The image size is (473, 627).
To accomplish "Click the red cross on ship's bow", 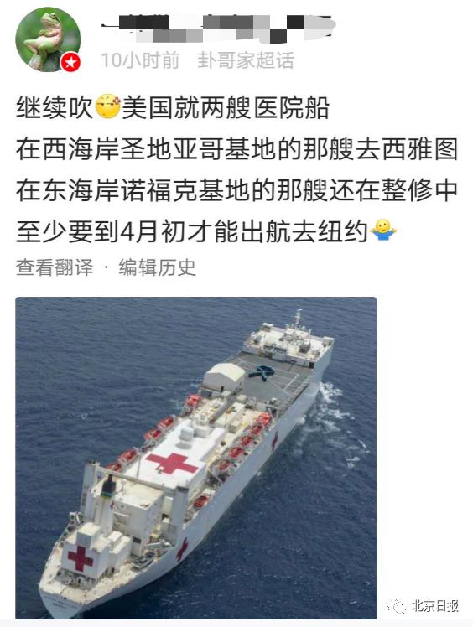I will 80,557.
